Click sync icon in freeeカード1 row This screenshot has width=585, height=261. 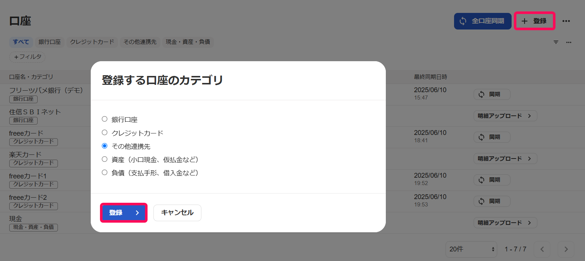coord(481,180)
